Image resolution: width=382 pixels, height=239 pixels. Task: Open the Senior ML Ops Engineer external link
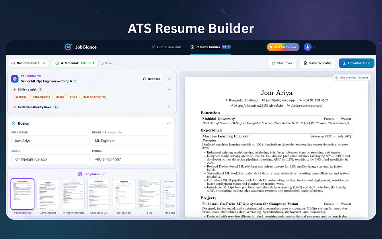click(75, 81)
